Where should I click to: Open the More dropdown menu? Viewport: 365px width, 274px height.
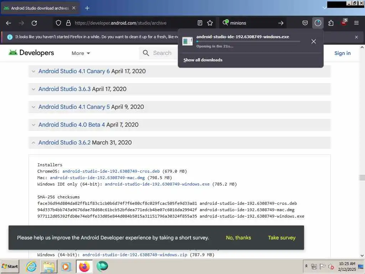(x=81, y=53)
